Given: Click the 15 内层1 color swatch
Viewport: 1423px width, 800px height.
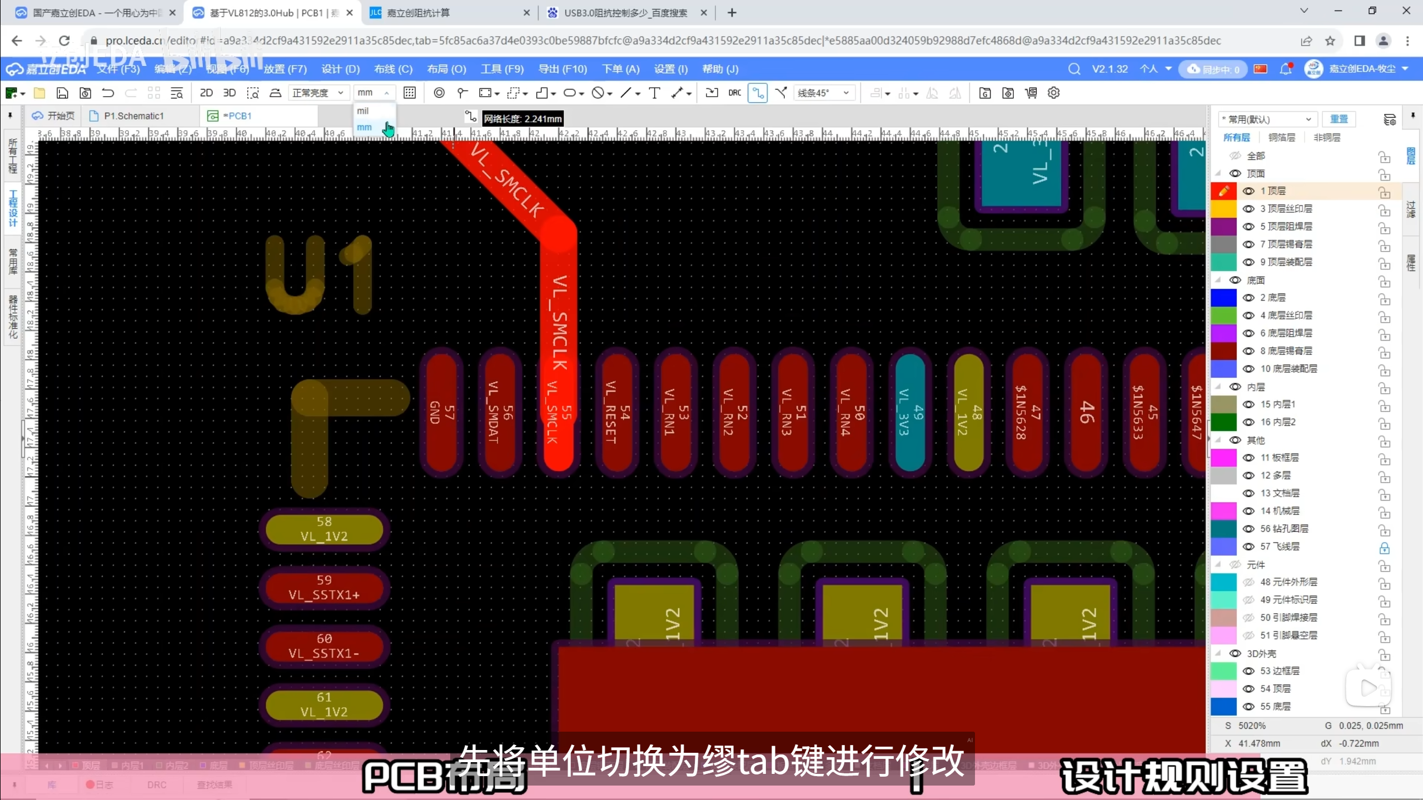Looking at the screenshot, I should tap(1223, 404).
